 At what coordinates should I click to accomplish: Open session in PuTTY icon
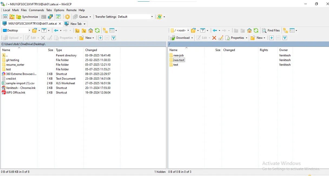(x=50, y=17)
